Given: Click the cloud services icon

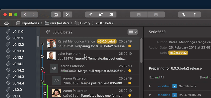Looking at the screenshot, I should click(6, 23).
